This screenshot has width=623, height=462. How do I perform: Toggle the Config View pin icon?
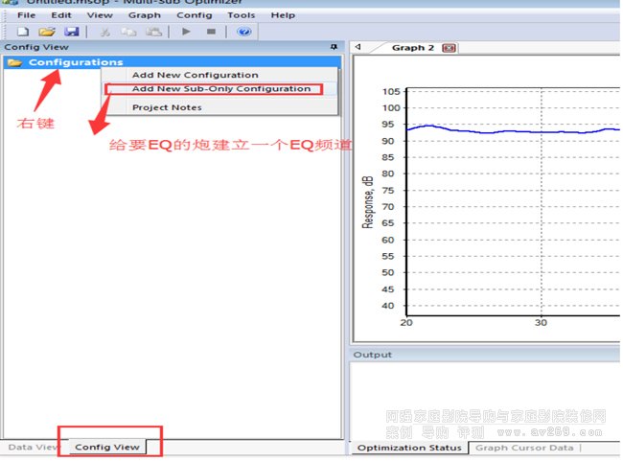pyautogui.click(x=334, y=46)
